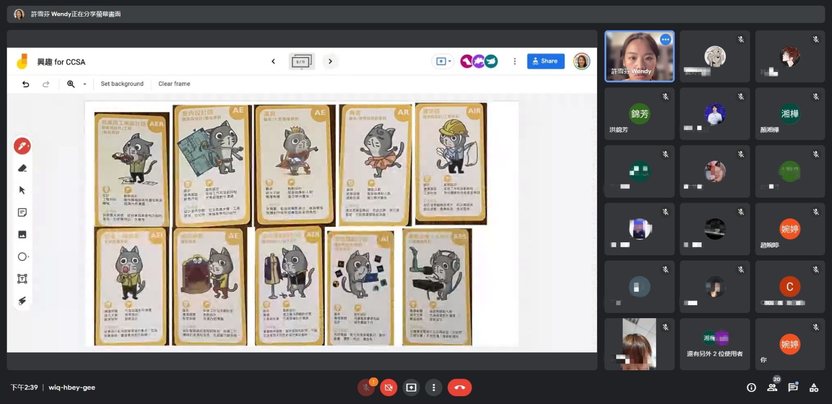Turn the camera on
832x404 pixels.
[x=388, y=387]
